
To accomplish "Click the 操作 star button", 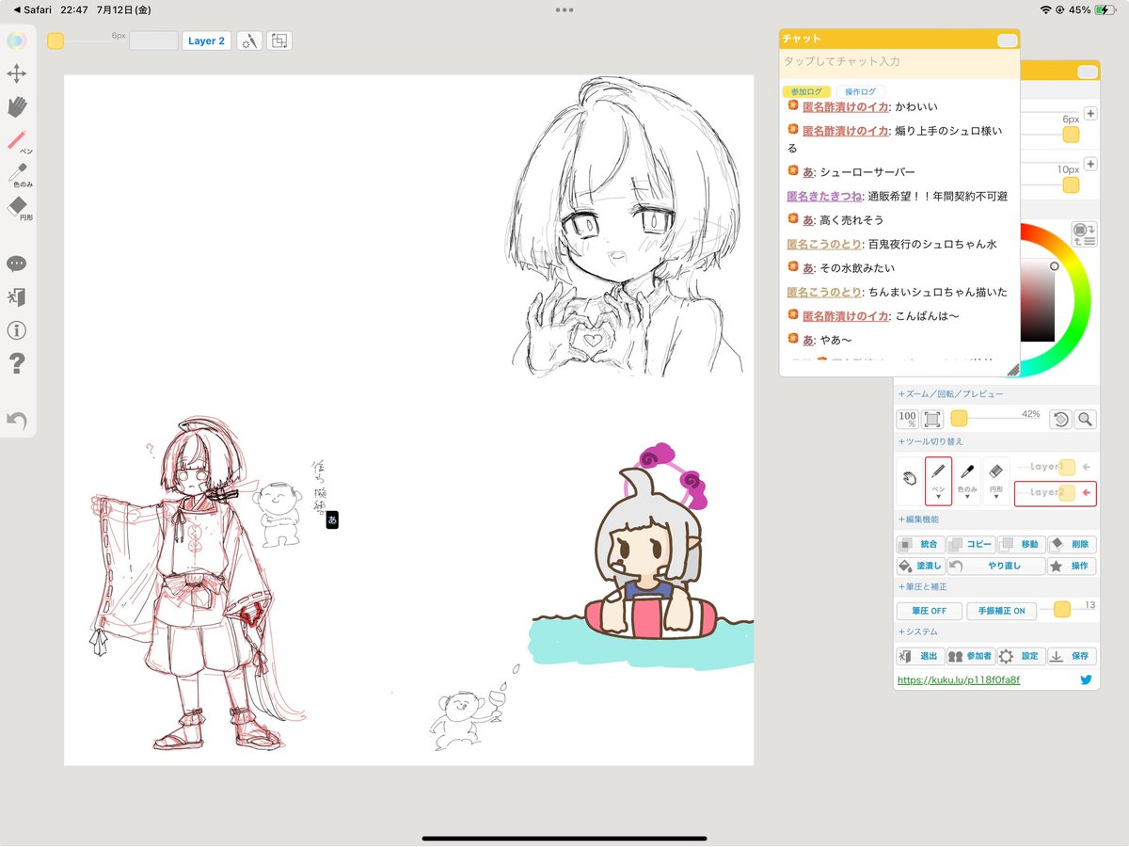I will pos(1072,567).
